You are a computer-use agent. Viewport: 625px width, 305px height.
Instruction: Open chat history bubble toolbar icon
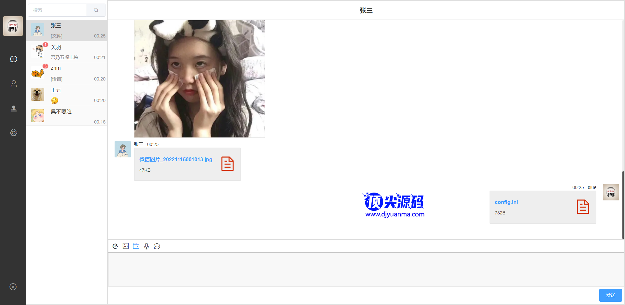(x=157, y=246)
